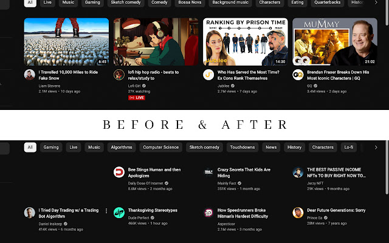
Task: Select the top All chip
Action: (30, 2)
